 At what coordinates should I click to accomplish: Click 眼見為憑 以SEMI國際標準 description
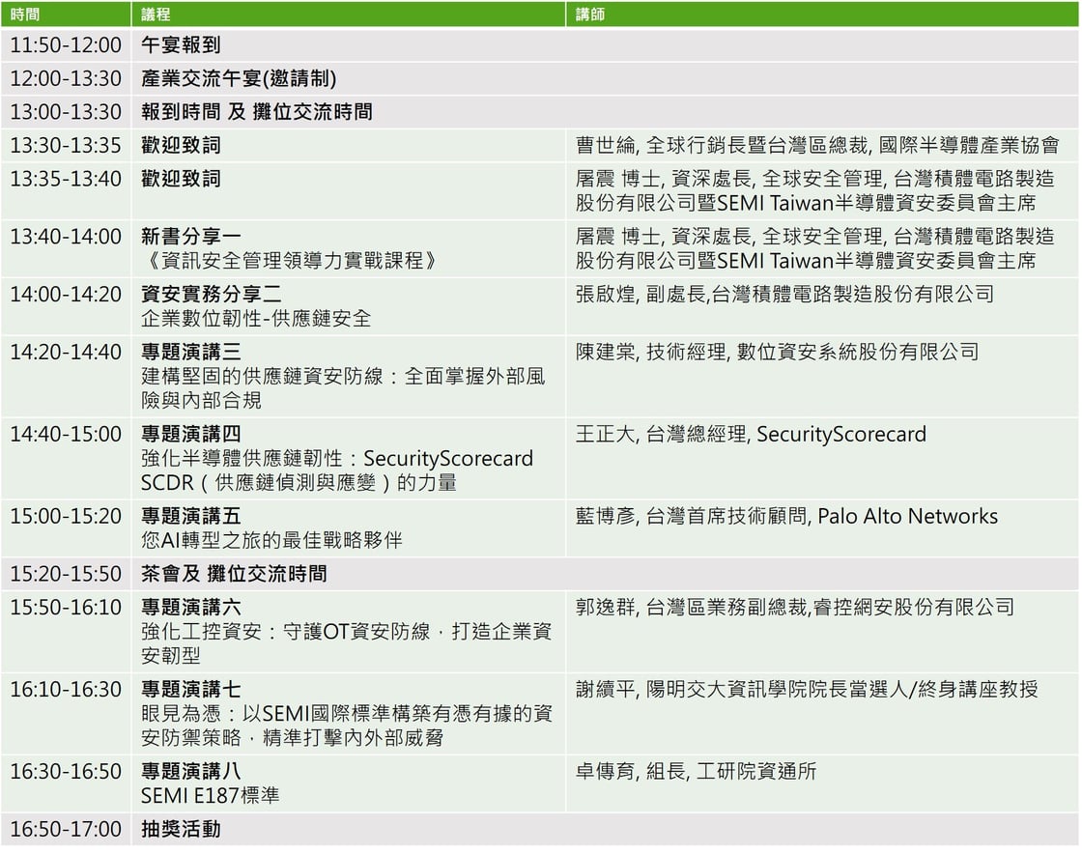coord(347,726)
